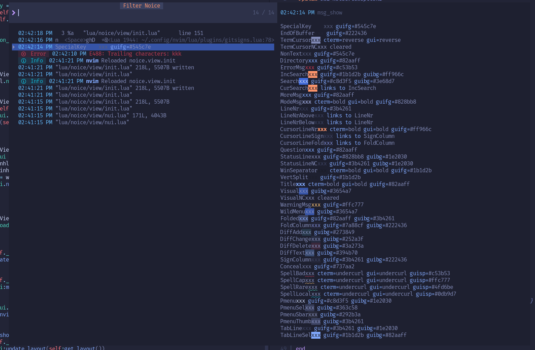Select the gitsigns.lua keymap message entry

click(146, 40)
